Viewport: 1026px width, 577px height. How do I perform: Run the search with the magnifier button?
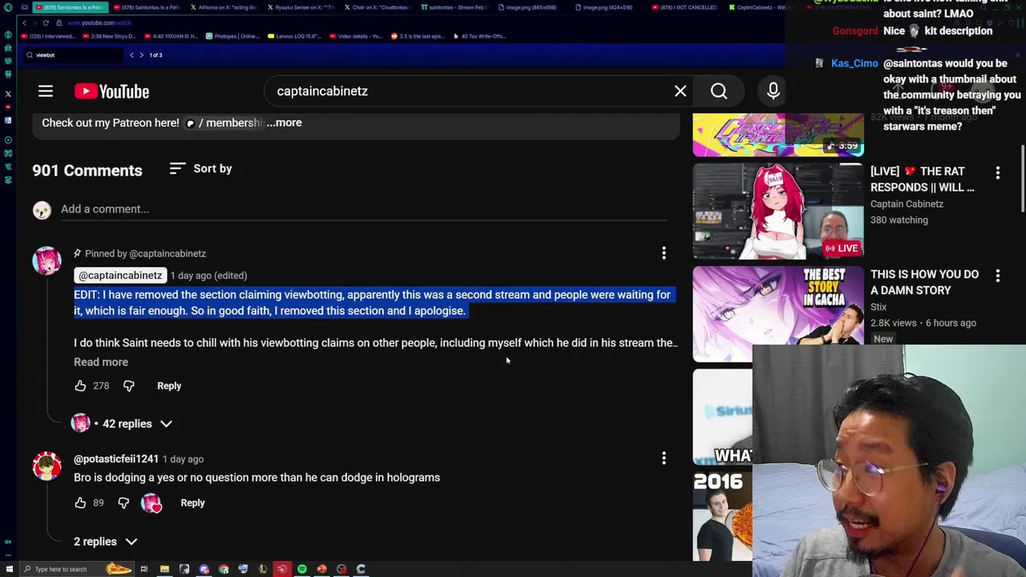point(719,91)
